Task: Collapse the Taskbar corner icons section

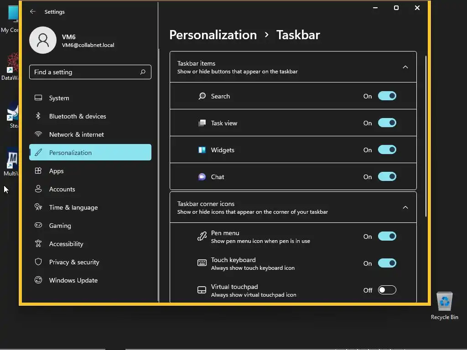Action: pos(405,207)
